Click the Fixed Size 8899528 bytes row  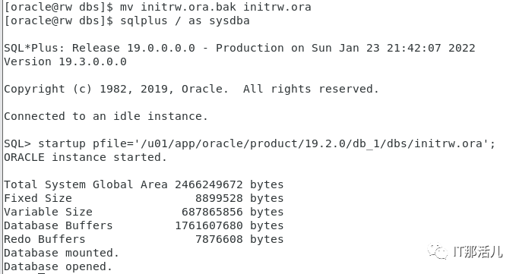coord(144,198)
